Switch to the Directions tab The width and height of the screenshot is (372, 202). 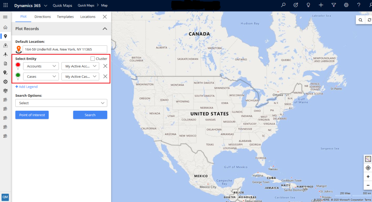pyautogui.click(x=43, y=17)
